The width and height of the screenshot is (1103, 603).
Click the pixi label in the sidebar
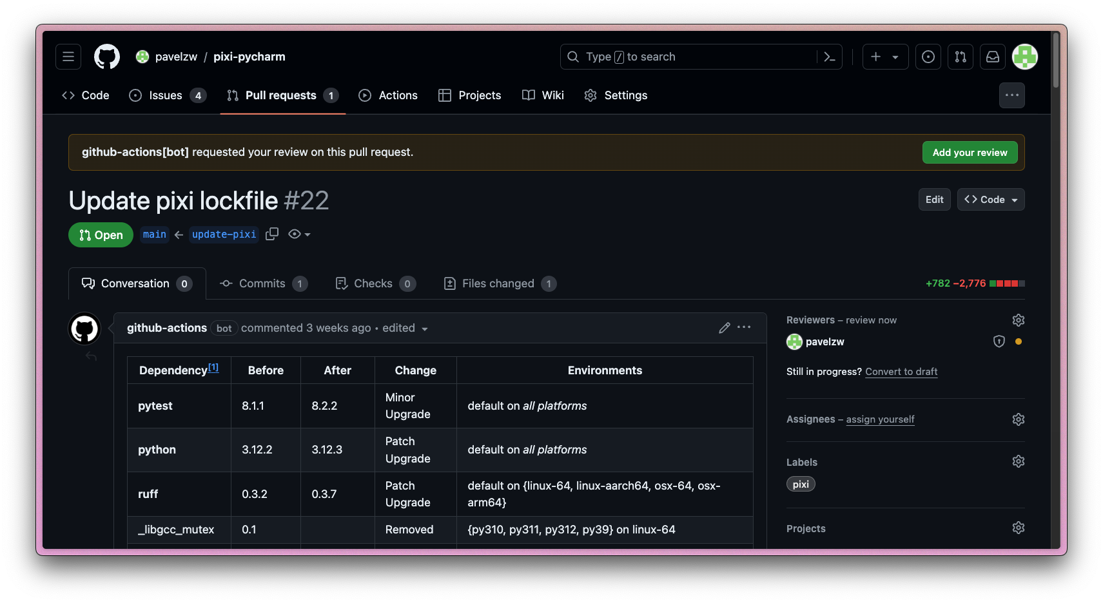click(x=801, y=484)
